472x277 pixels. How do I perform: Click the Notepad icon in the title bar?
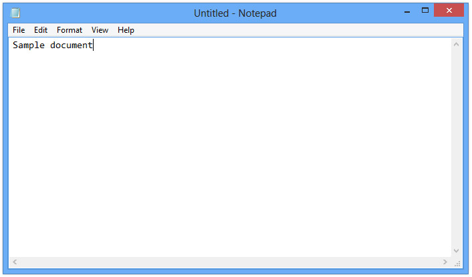(x=15, y=13)
